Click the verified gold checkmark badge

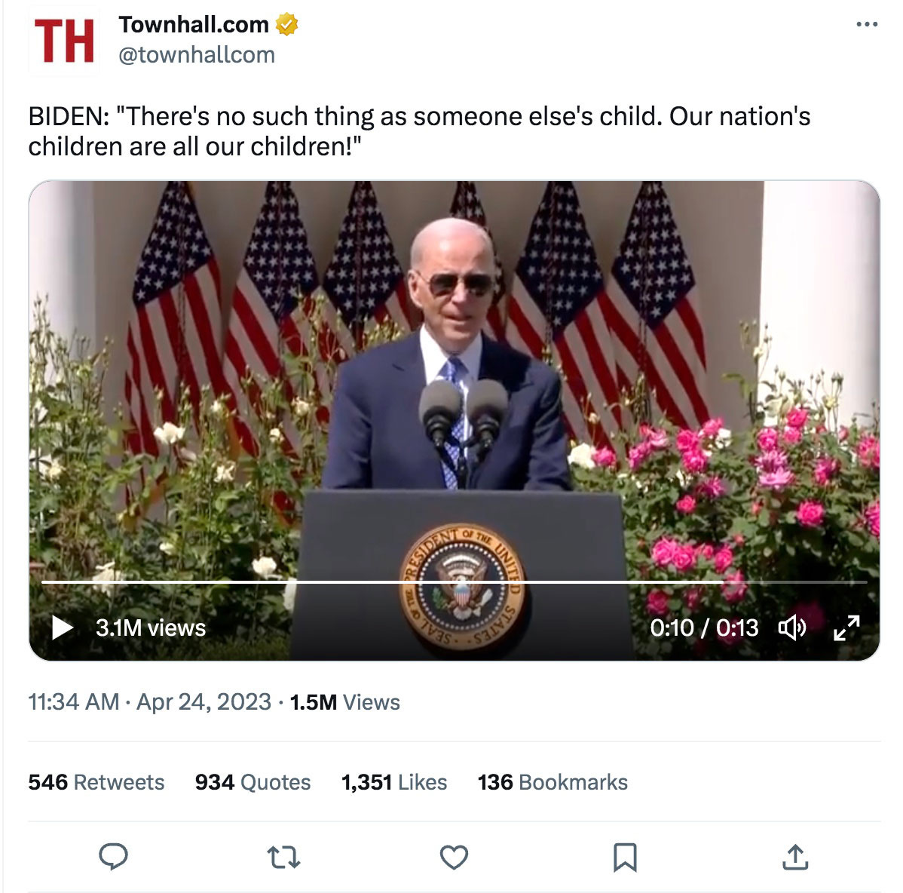tap(286, 24)
